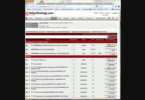Bookmark this page with the star icon
This screenshot has height=100, width=145.
coord(90,6)
